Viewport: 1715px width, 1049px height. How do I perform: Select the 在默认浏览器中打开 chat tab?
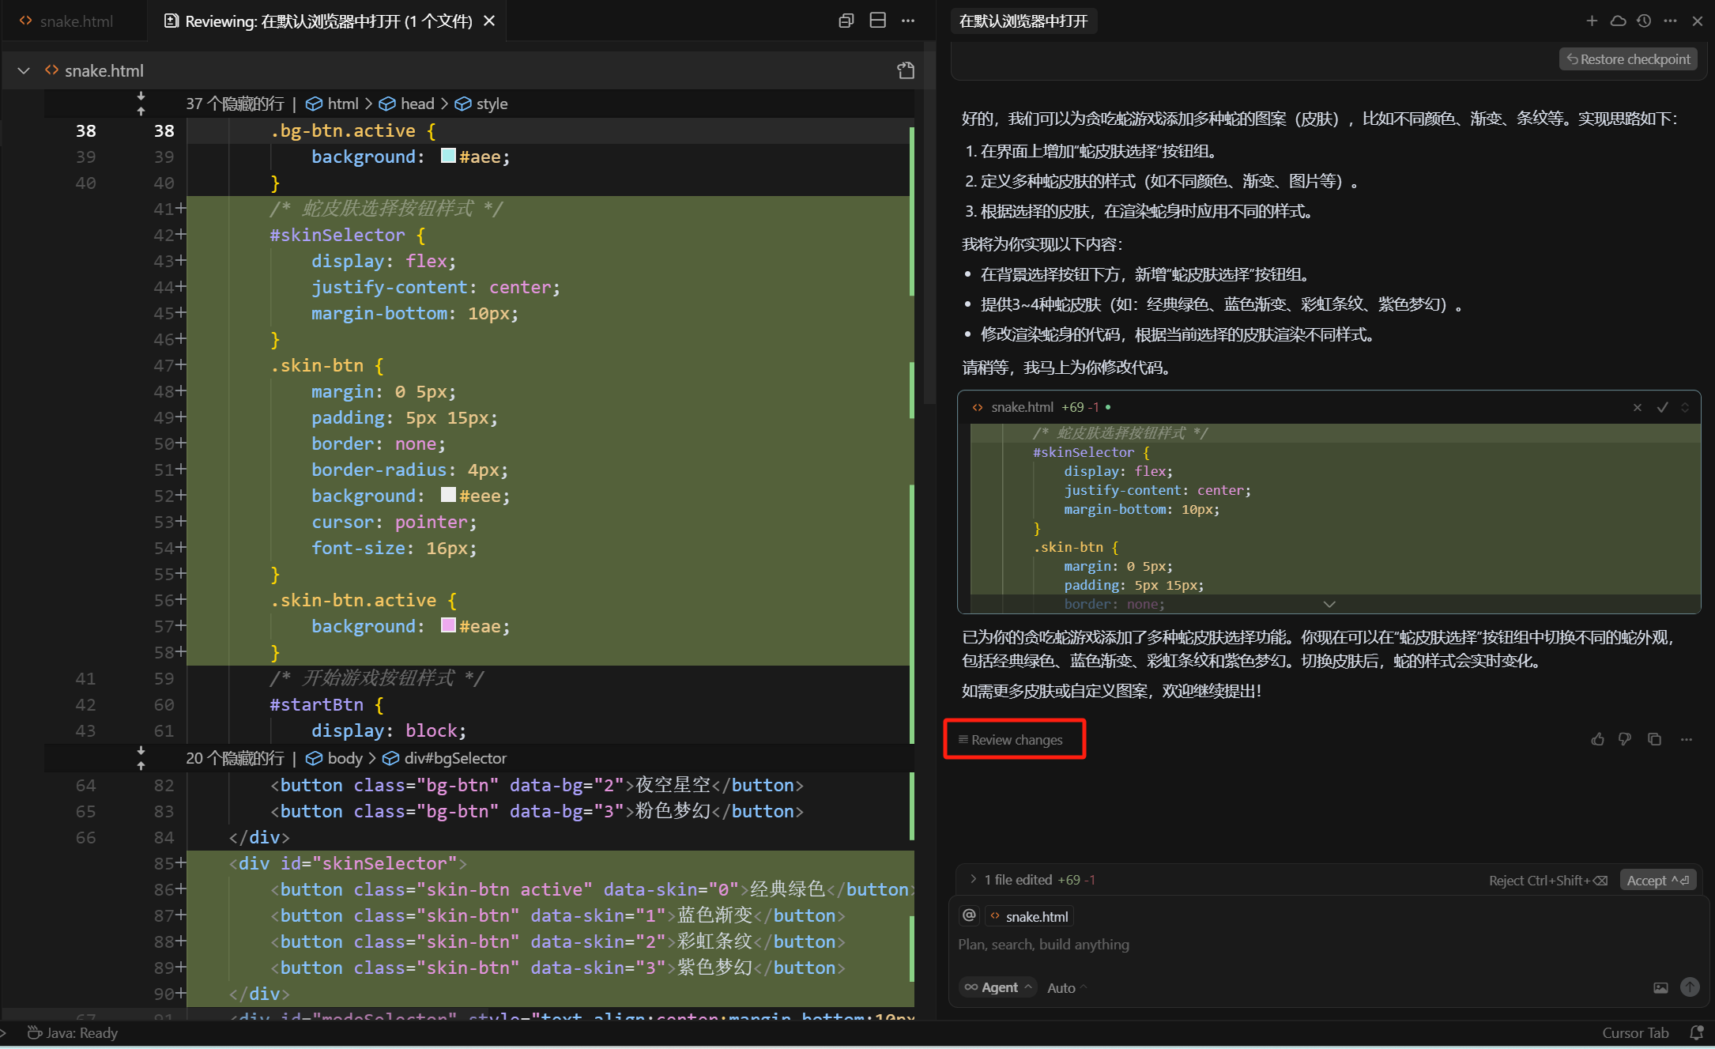tap(1023, 21)
